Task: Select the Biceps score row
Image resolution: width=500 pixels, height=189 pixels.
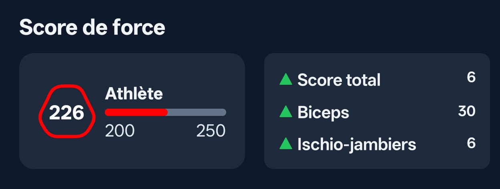Action: [377, 111]
